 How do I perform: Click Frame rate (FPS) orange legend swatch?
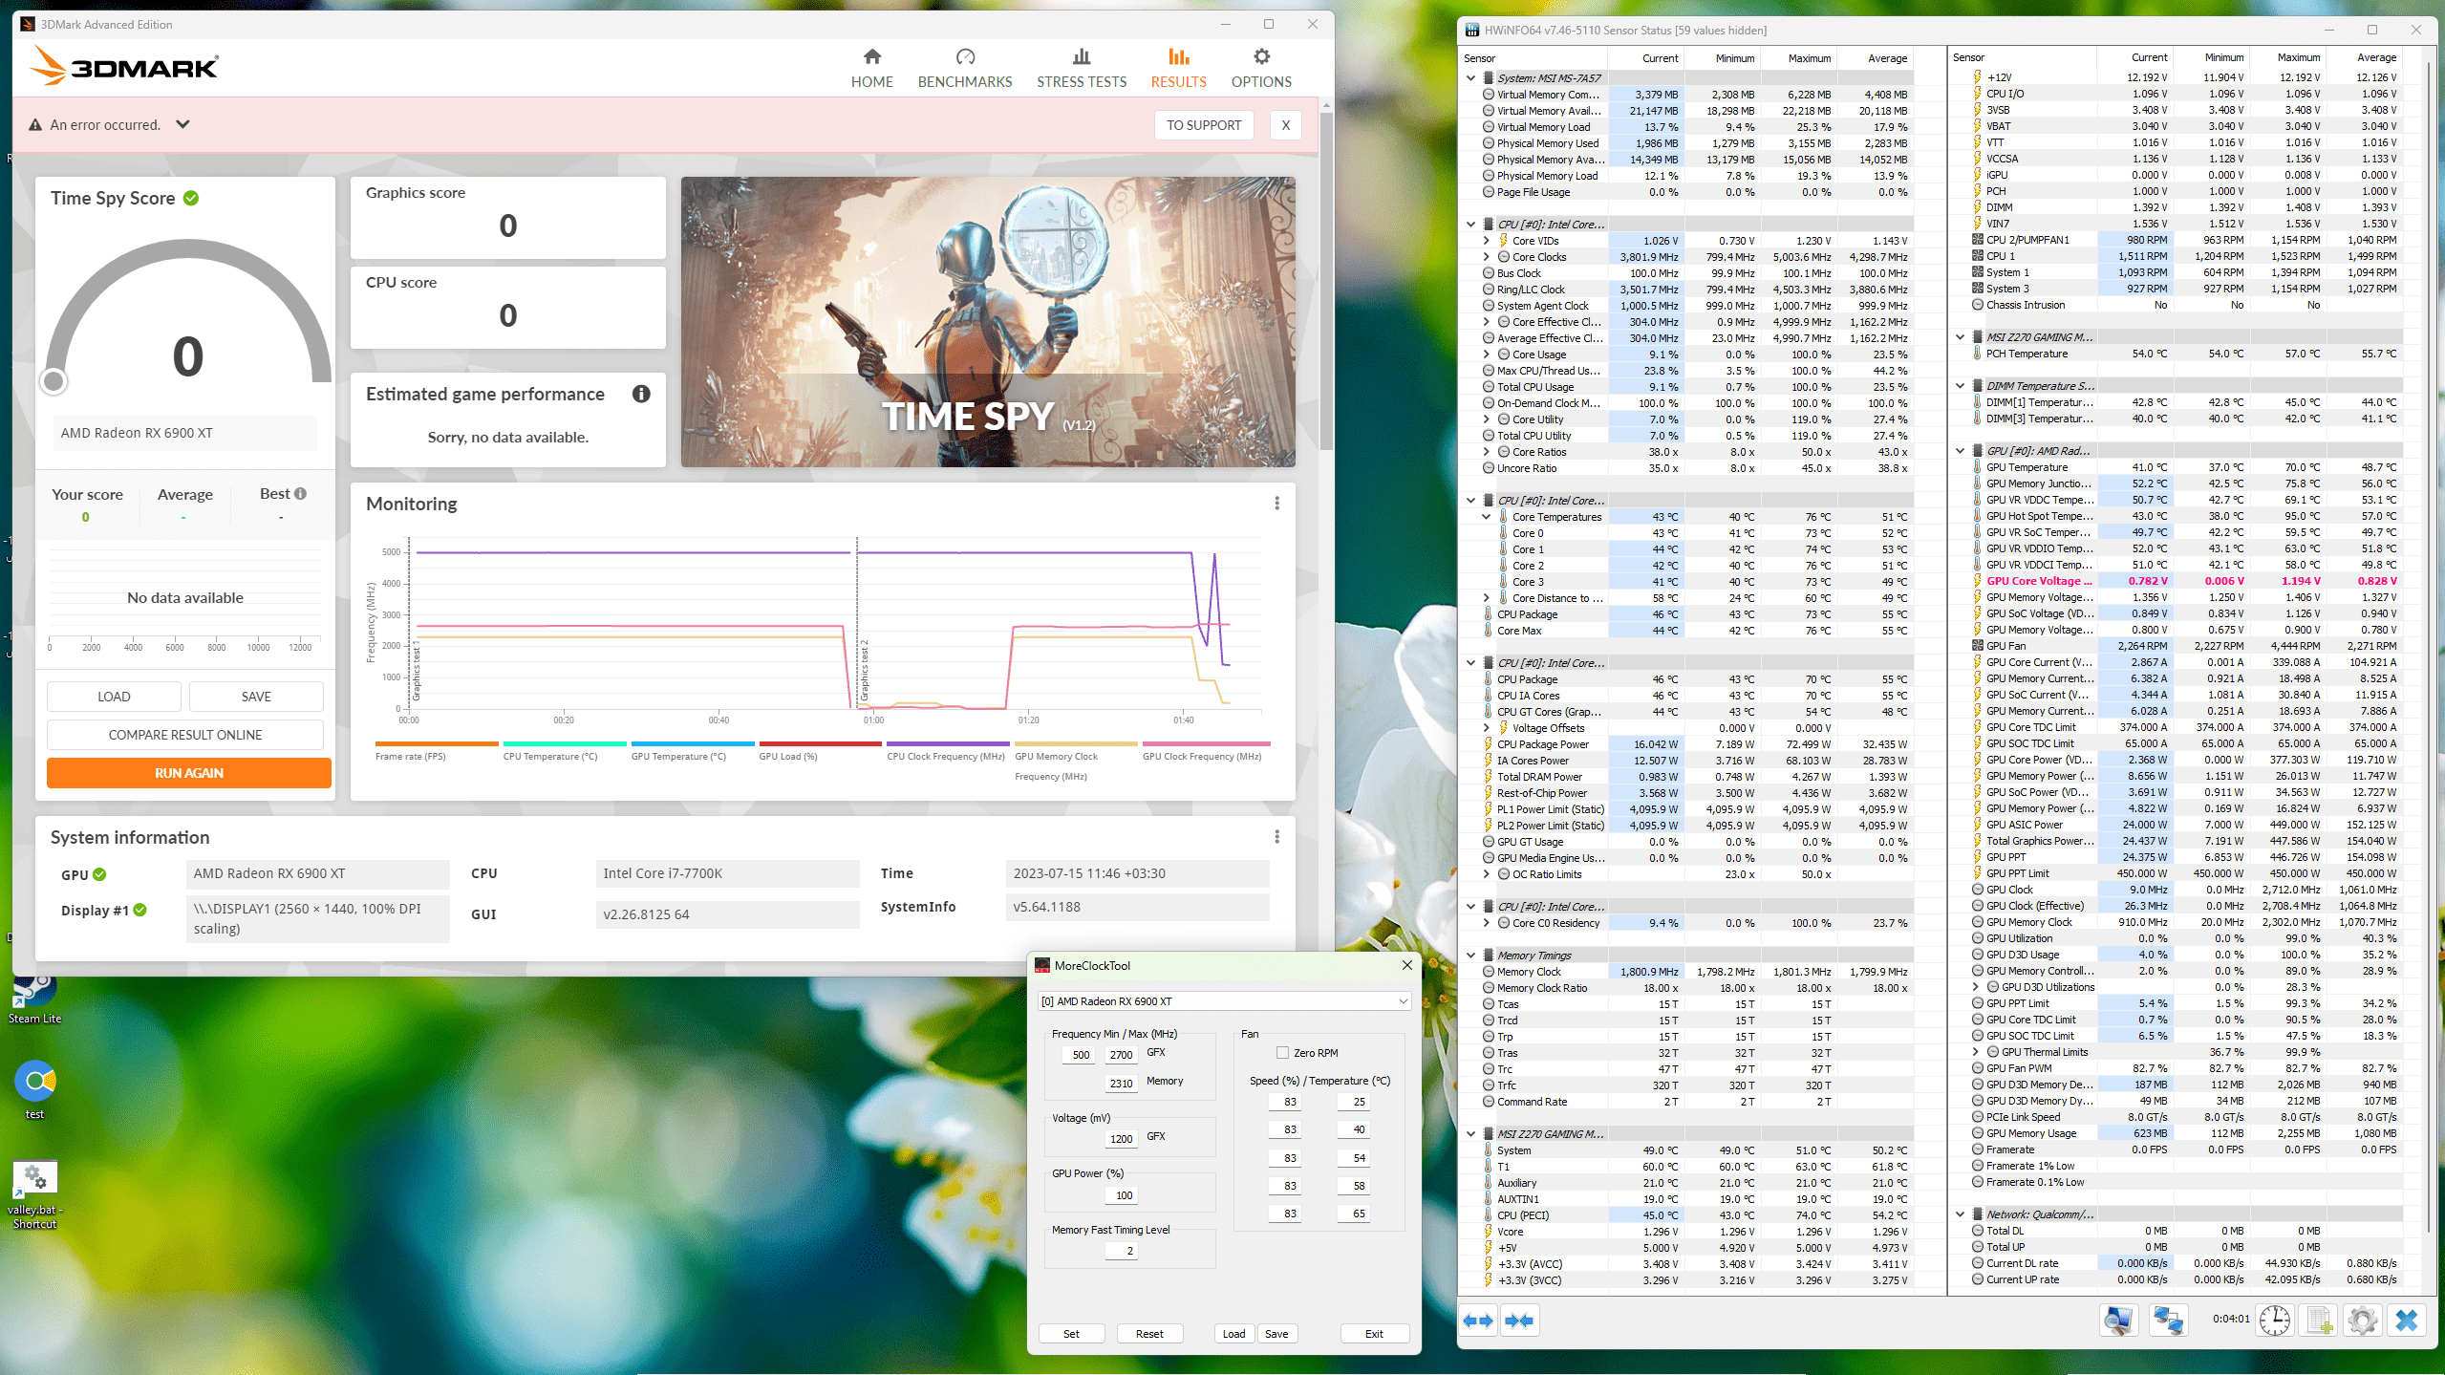pos(437,743)
